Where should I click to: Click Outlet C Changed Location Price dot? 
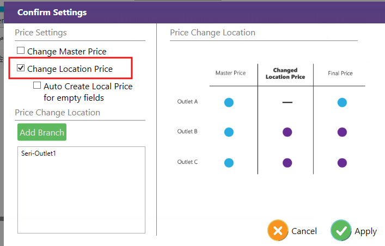pos(287,162)
